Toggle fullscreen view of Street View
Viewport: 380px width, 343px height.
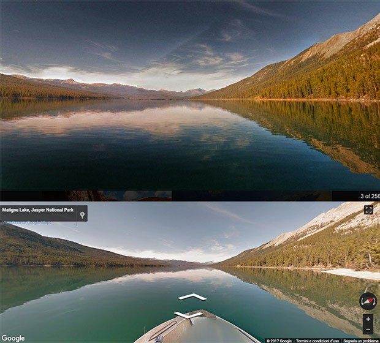click(x=368, y=209)
